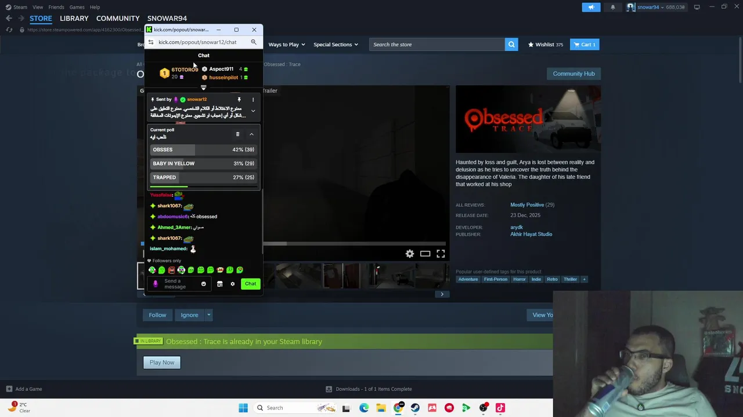The height and width of the screenshot is (417, 743).
Task: Go back with Steam back arrow
Action: pos(9,19)
